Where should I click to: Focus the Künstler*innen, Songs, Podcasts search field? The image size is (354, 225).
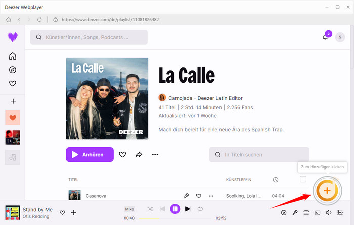[88, 37]
